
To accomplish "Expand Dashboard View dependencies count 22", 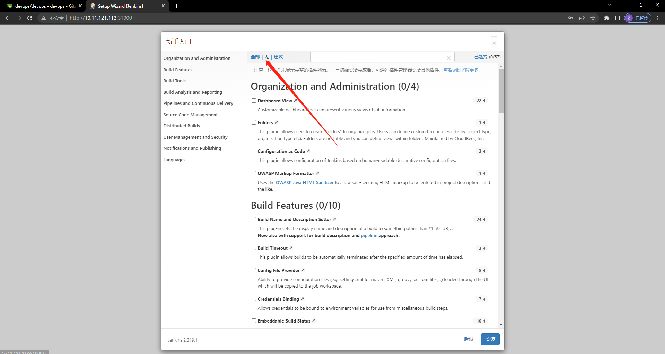I will (481, 100).
